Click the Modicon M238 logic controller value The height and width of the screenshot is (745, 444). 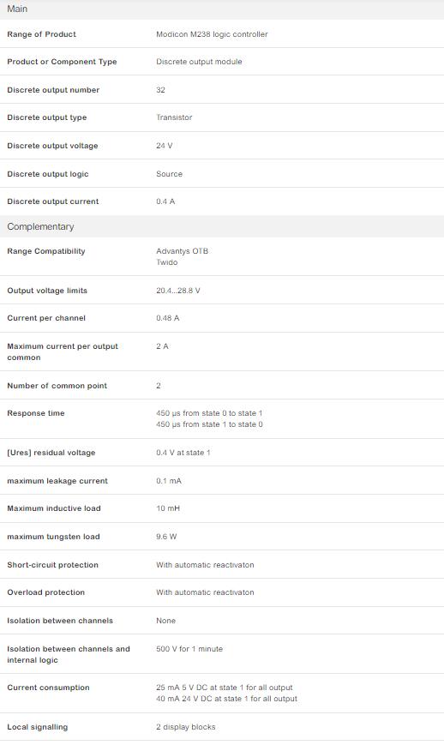212,34
